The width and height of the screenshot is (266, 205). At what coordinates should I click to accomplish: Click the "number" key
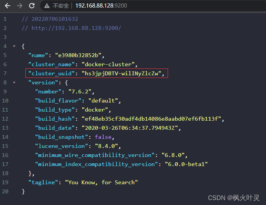coord(48,92)
